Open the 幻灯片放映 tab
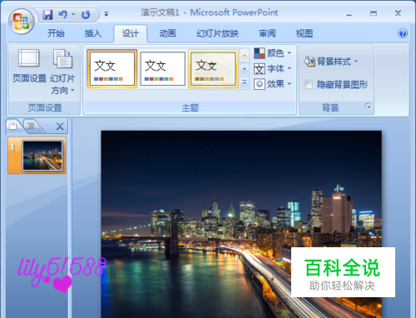The height and width of the screenshot is (318, 416). (217, 33)
